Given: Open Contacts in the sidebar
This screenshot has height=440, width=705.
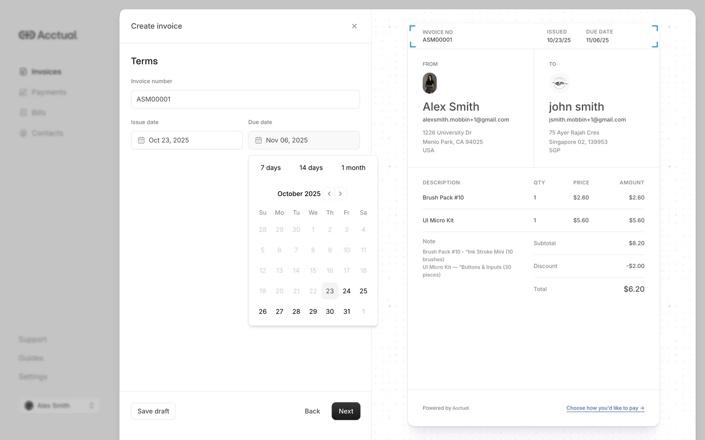Looking at the screenshot, I should pyautogui.click(x=47, y=133).
